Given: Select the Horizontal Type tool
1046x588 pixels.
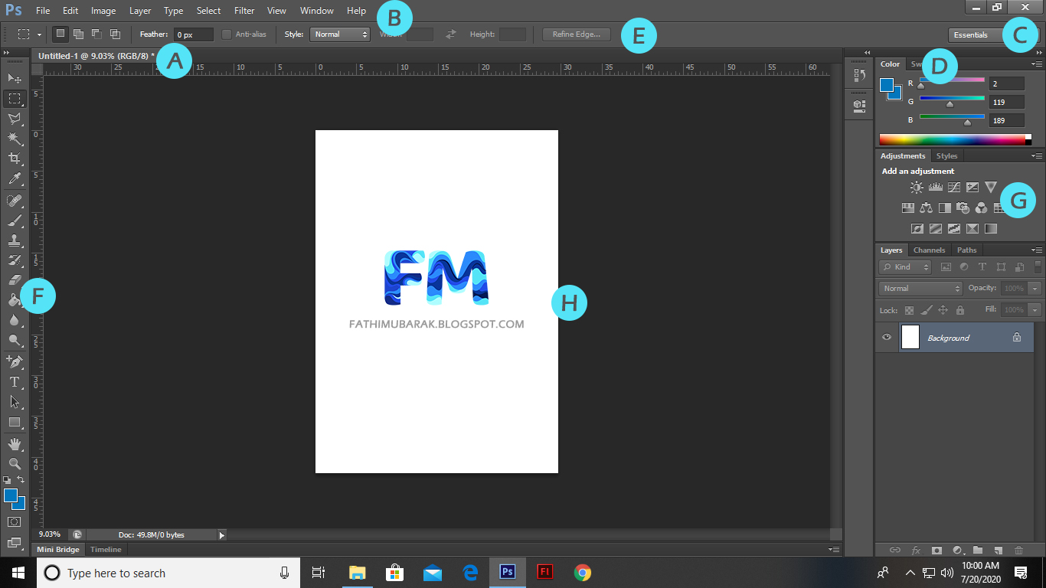Looking at the screenshot, I should coord(14,381).
